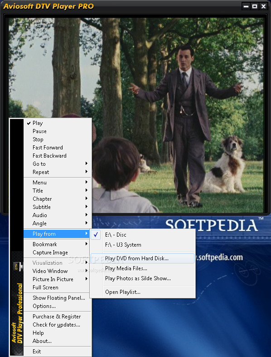Open the Bookmark submenu
The height and width of the screenshot is (357, 271).
pyautogui.click(x=57, y=244)
